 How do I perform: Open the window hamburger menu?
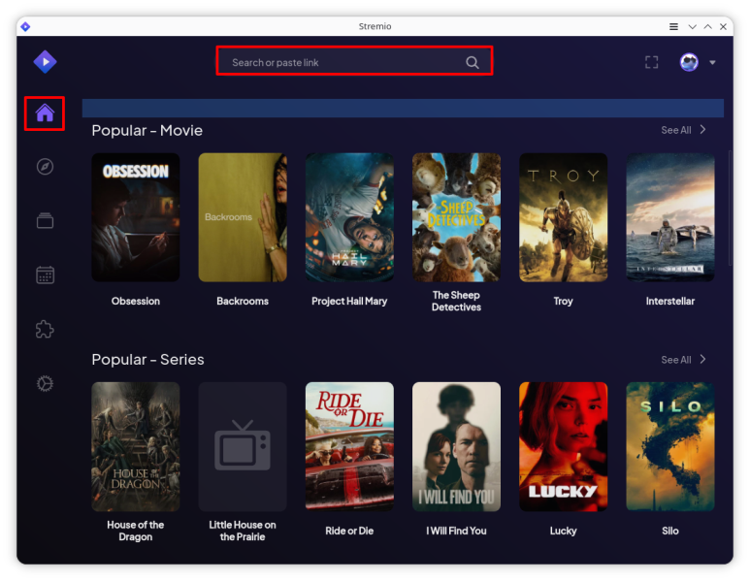pos(673,27)
